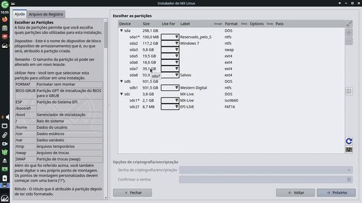Click the Próximo button
The width and height of the screenshot is (362, 203).
(336, 193)
